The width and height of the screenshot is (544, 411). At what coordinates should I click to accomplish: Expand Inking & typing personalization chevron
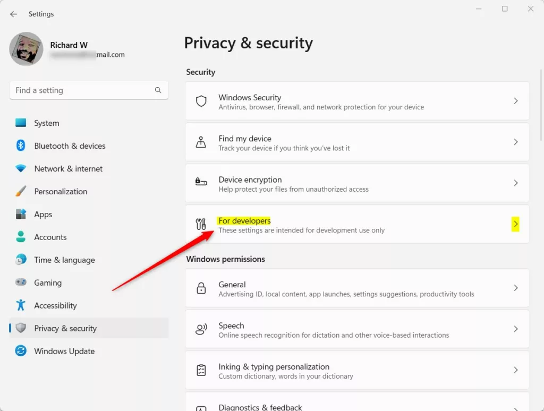point(516,370)
